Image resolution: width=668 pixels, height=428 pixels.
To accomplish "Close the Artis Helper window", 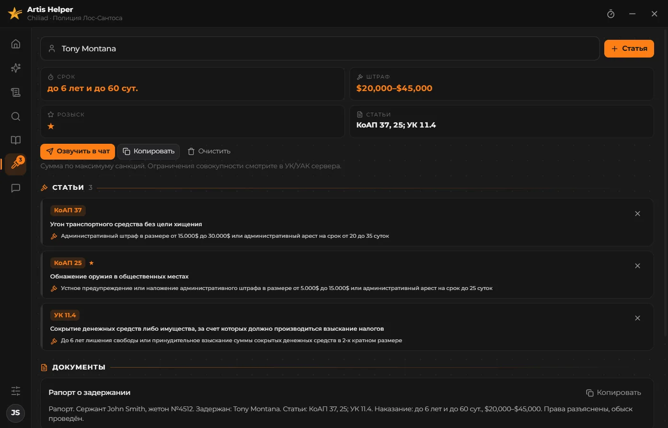I will coord(655,14).
